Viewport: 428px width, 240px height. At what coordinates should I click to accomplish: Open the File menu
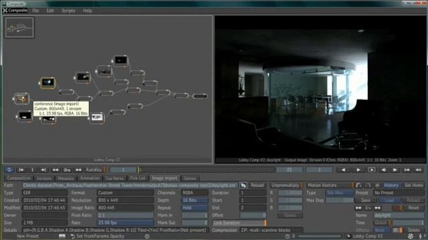(x=35, y=11)
